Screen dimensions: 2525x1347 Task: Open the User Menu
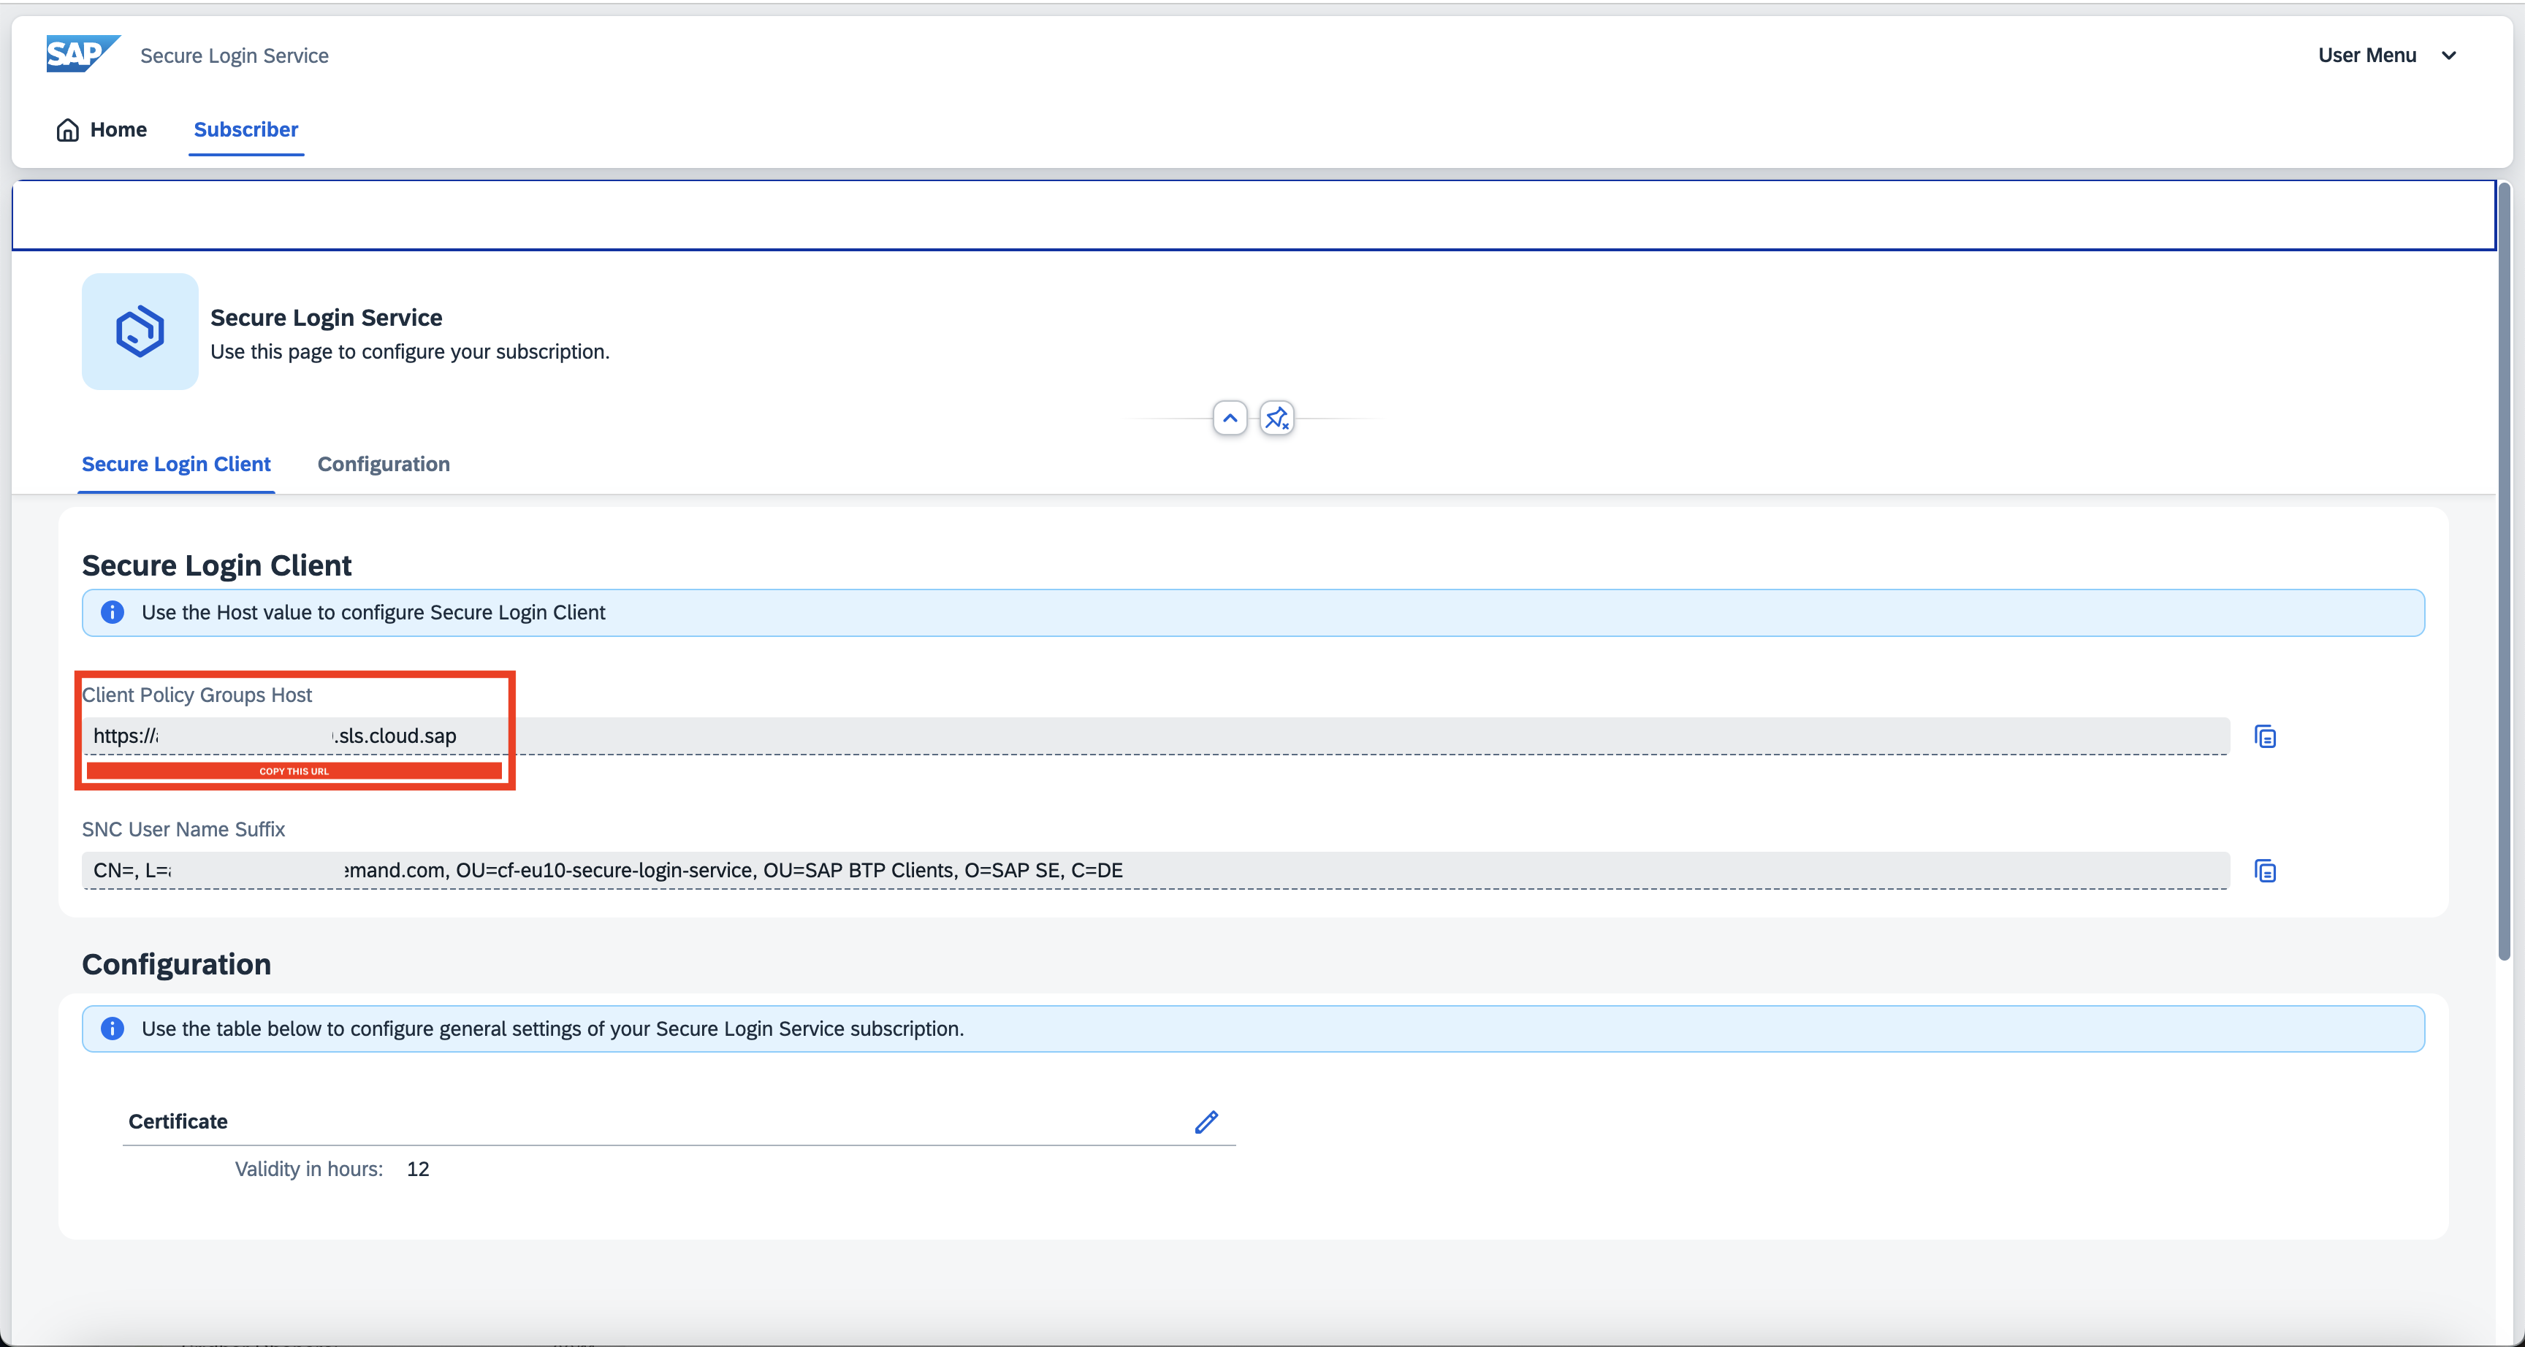tap(2388, 55)
